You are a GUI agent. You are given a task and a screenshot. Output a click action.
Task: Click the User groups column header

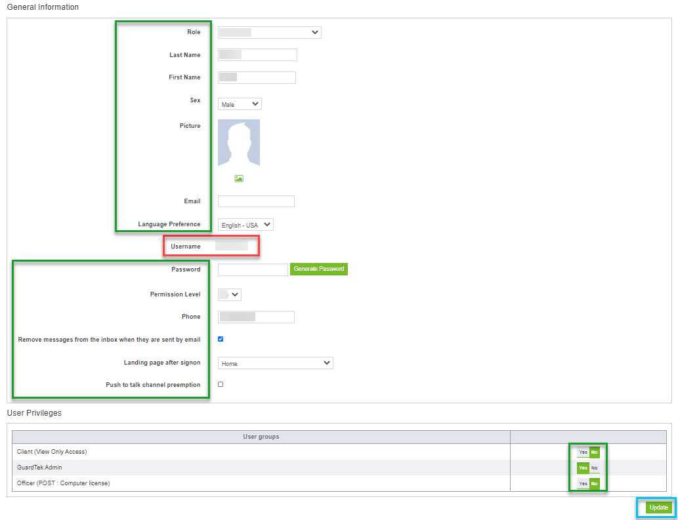[x=261, y=437]
